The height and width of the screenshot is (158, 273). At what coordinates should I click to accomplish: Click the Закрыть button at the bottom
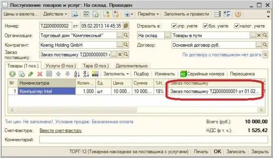click(260, 152)
